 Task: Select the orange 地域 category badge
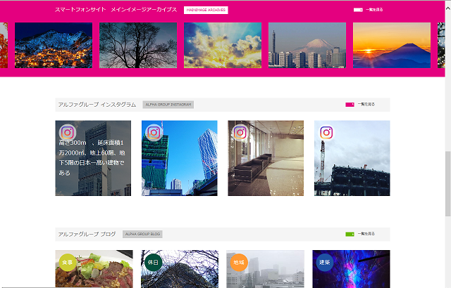click(x=239, y=262)
